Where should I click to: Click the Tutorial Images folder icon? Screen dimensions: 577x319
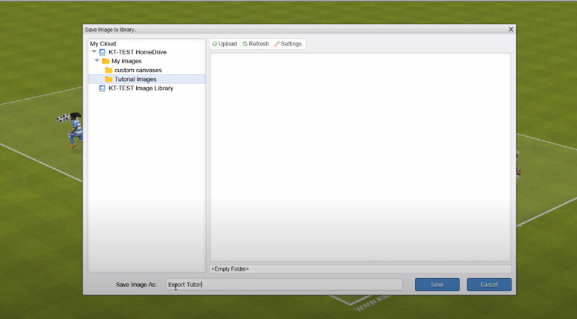click(x=109, y=79)
